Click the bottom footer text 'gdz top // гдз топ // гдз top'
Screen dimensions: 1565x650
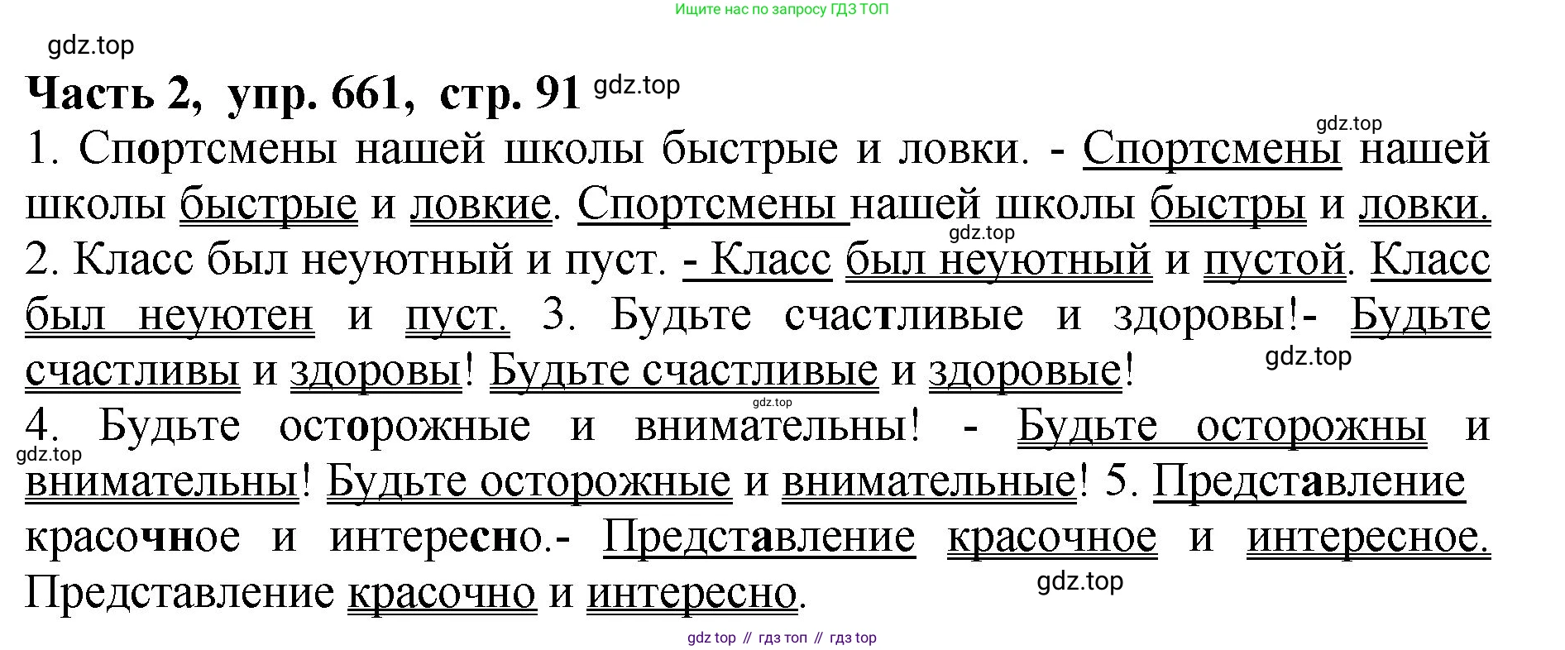pos(782,638)
